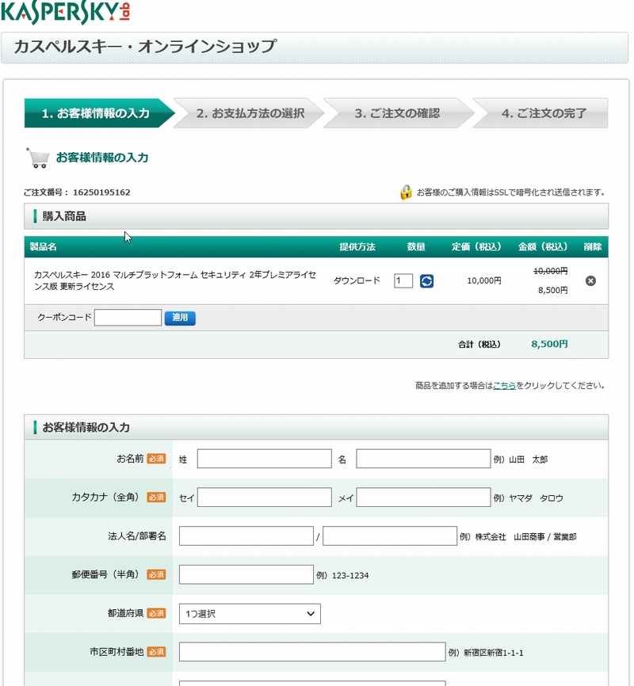
Task: Click the 製品名 column header
Action: pos(43,246)
